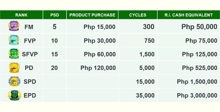Select the PSD column header

pyautogui.click(x=55, y=15)
